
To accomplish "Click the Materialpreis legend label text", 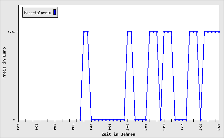I will 38,13.
